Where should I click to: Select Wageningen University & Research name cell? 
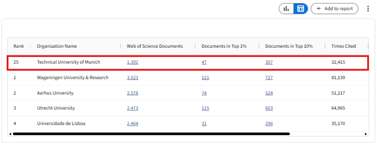pos(73,78)
